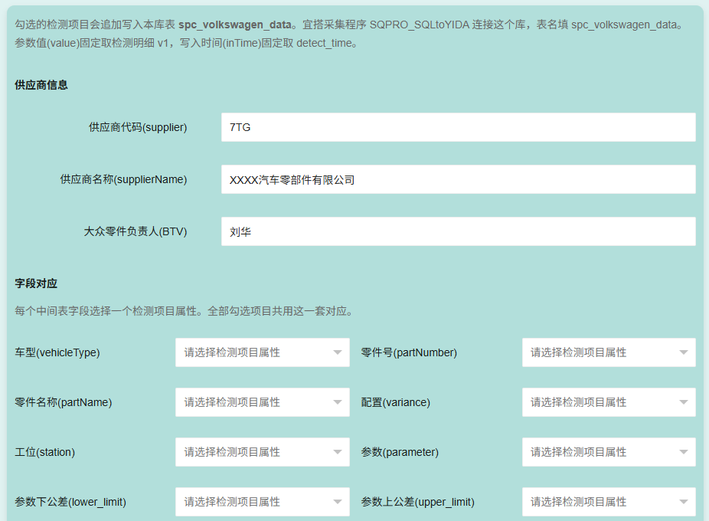Viewport: 709px width, 521px height.
Task: Click the 配置(variance) field label
Action: 395,402
